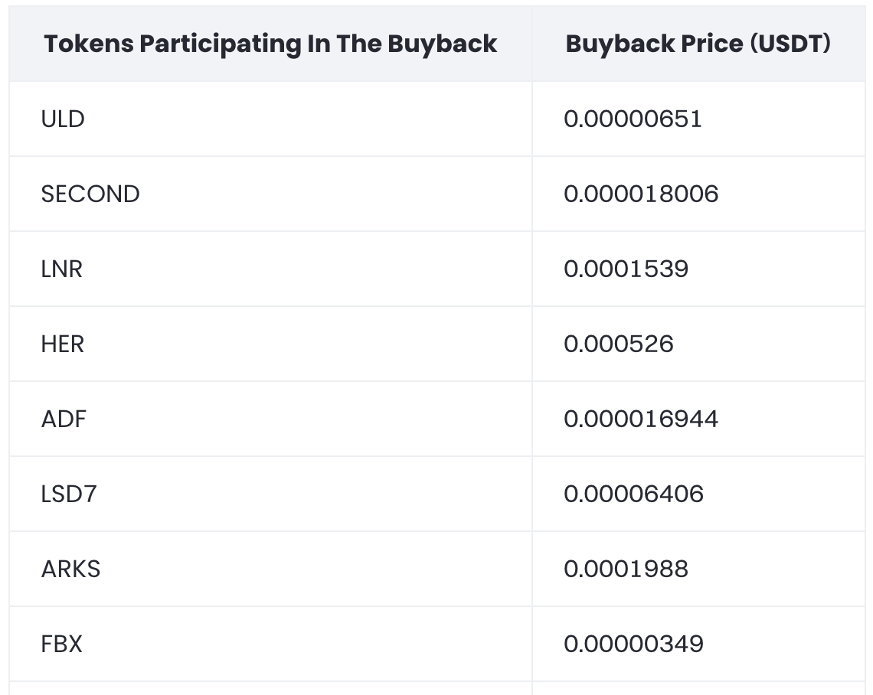
Task: Click the partially visible cell below FBX
Action: coord(270,689)
